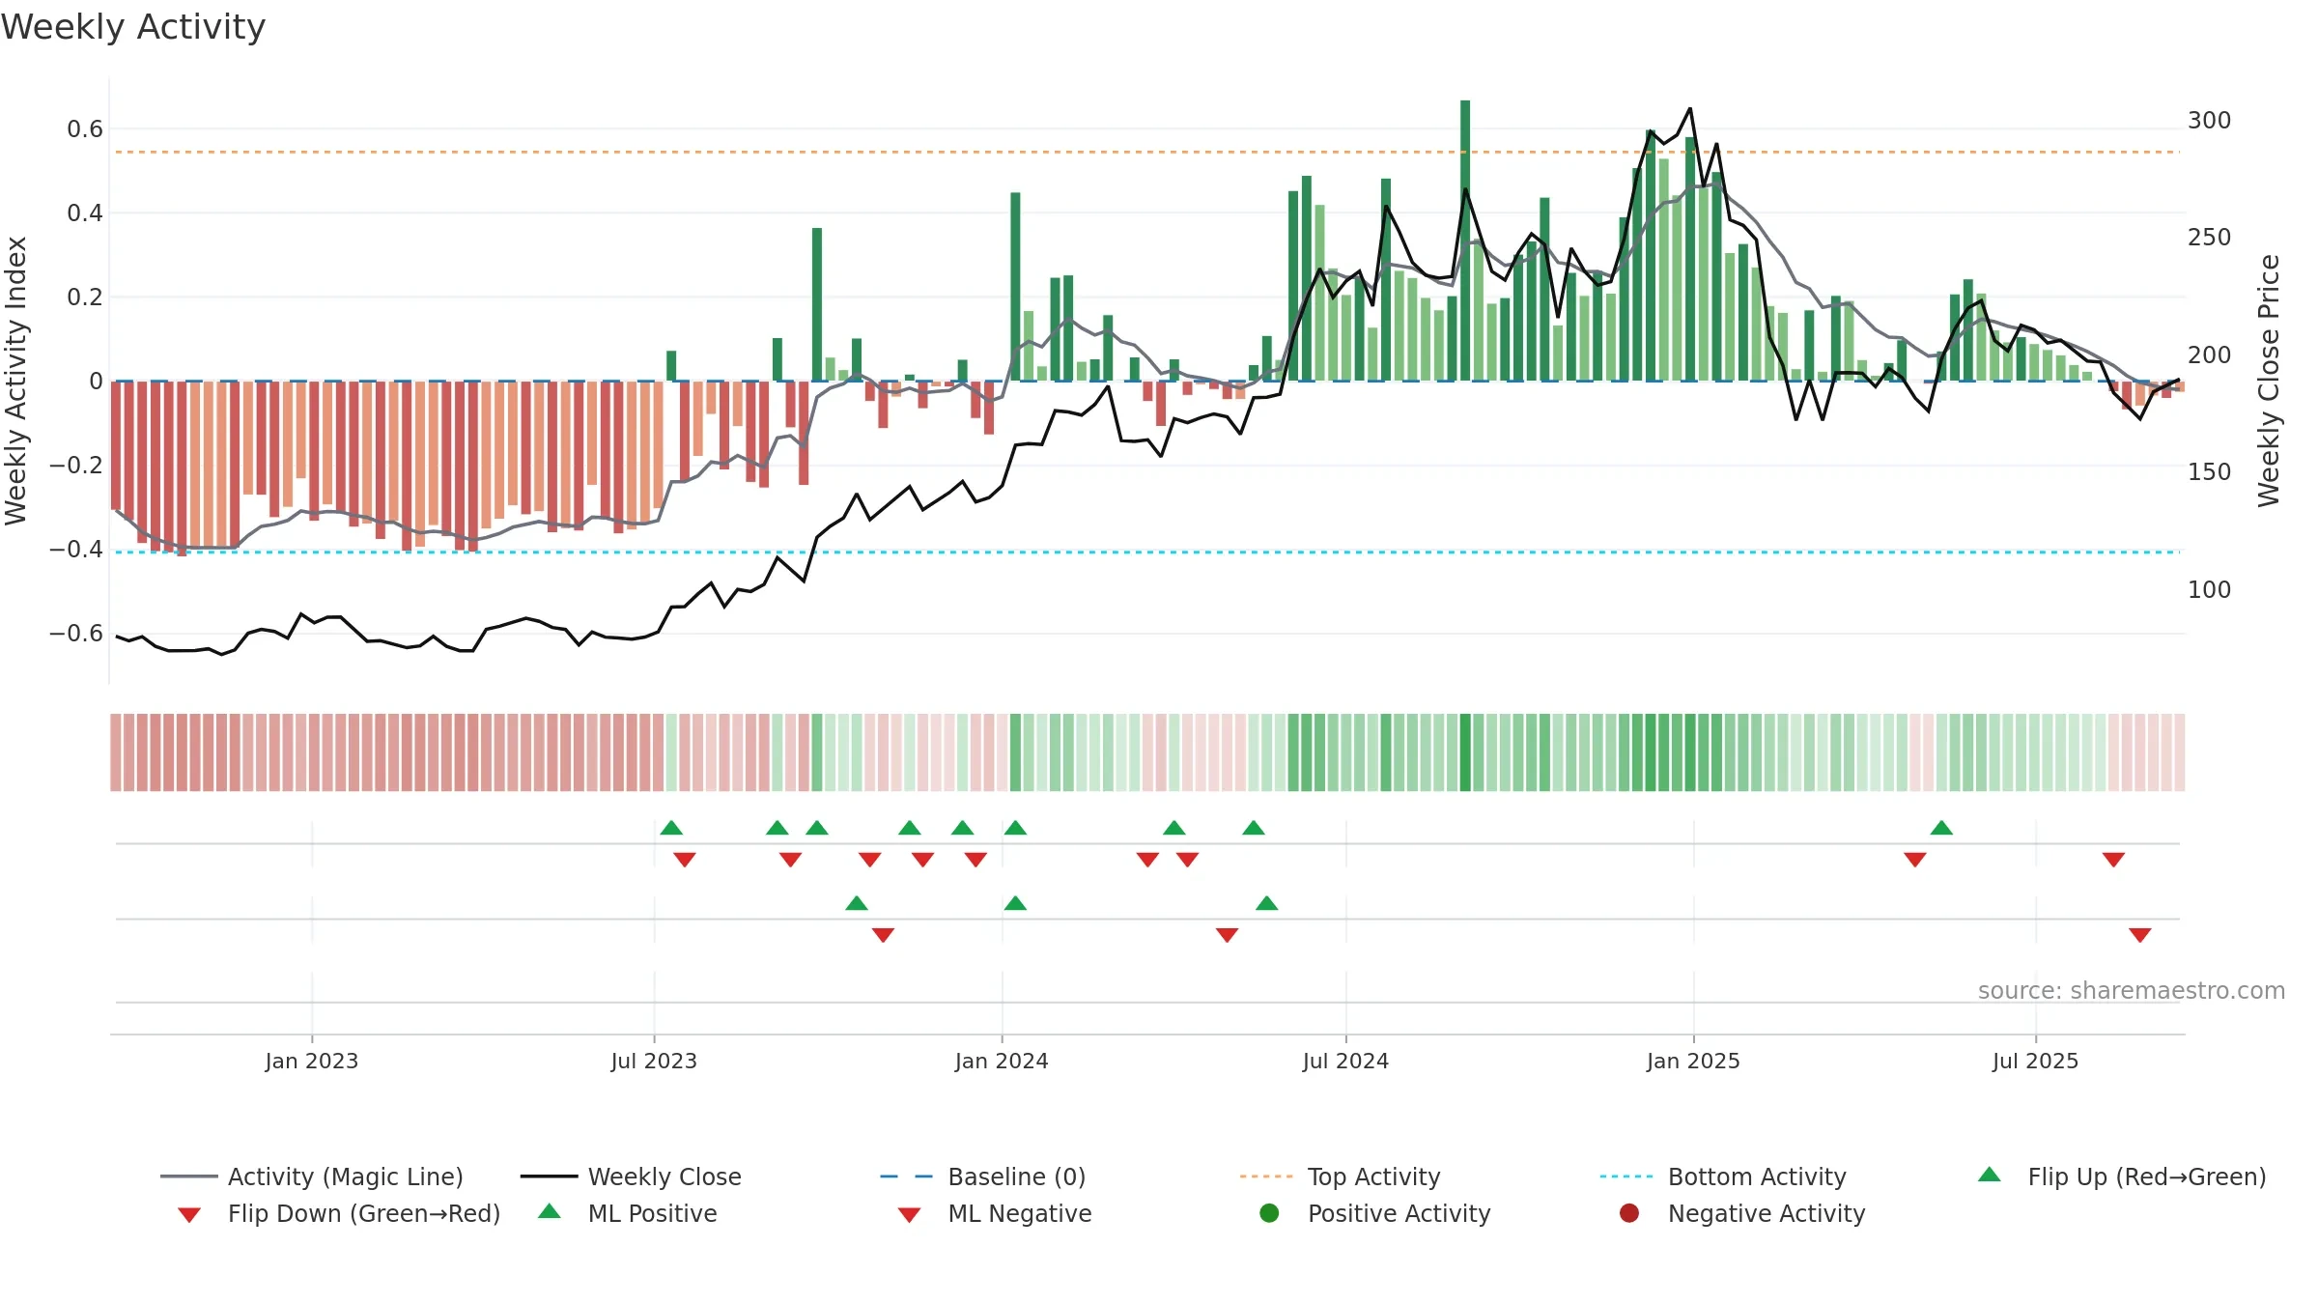Click the Flip Down marker near Apr 2025
The width and height of the screenshot is (2318, 1304).
1915,860
